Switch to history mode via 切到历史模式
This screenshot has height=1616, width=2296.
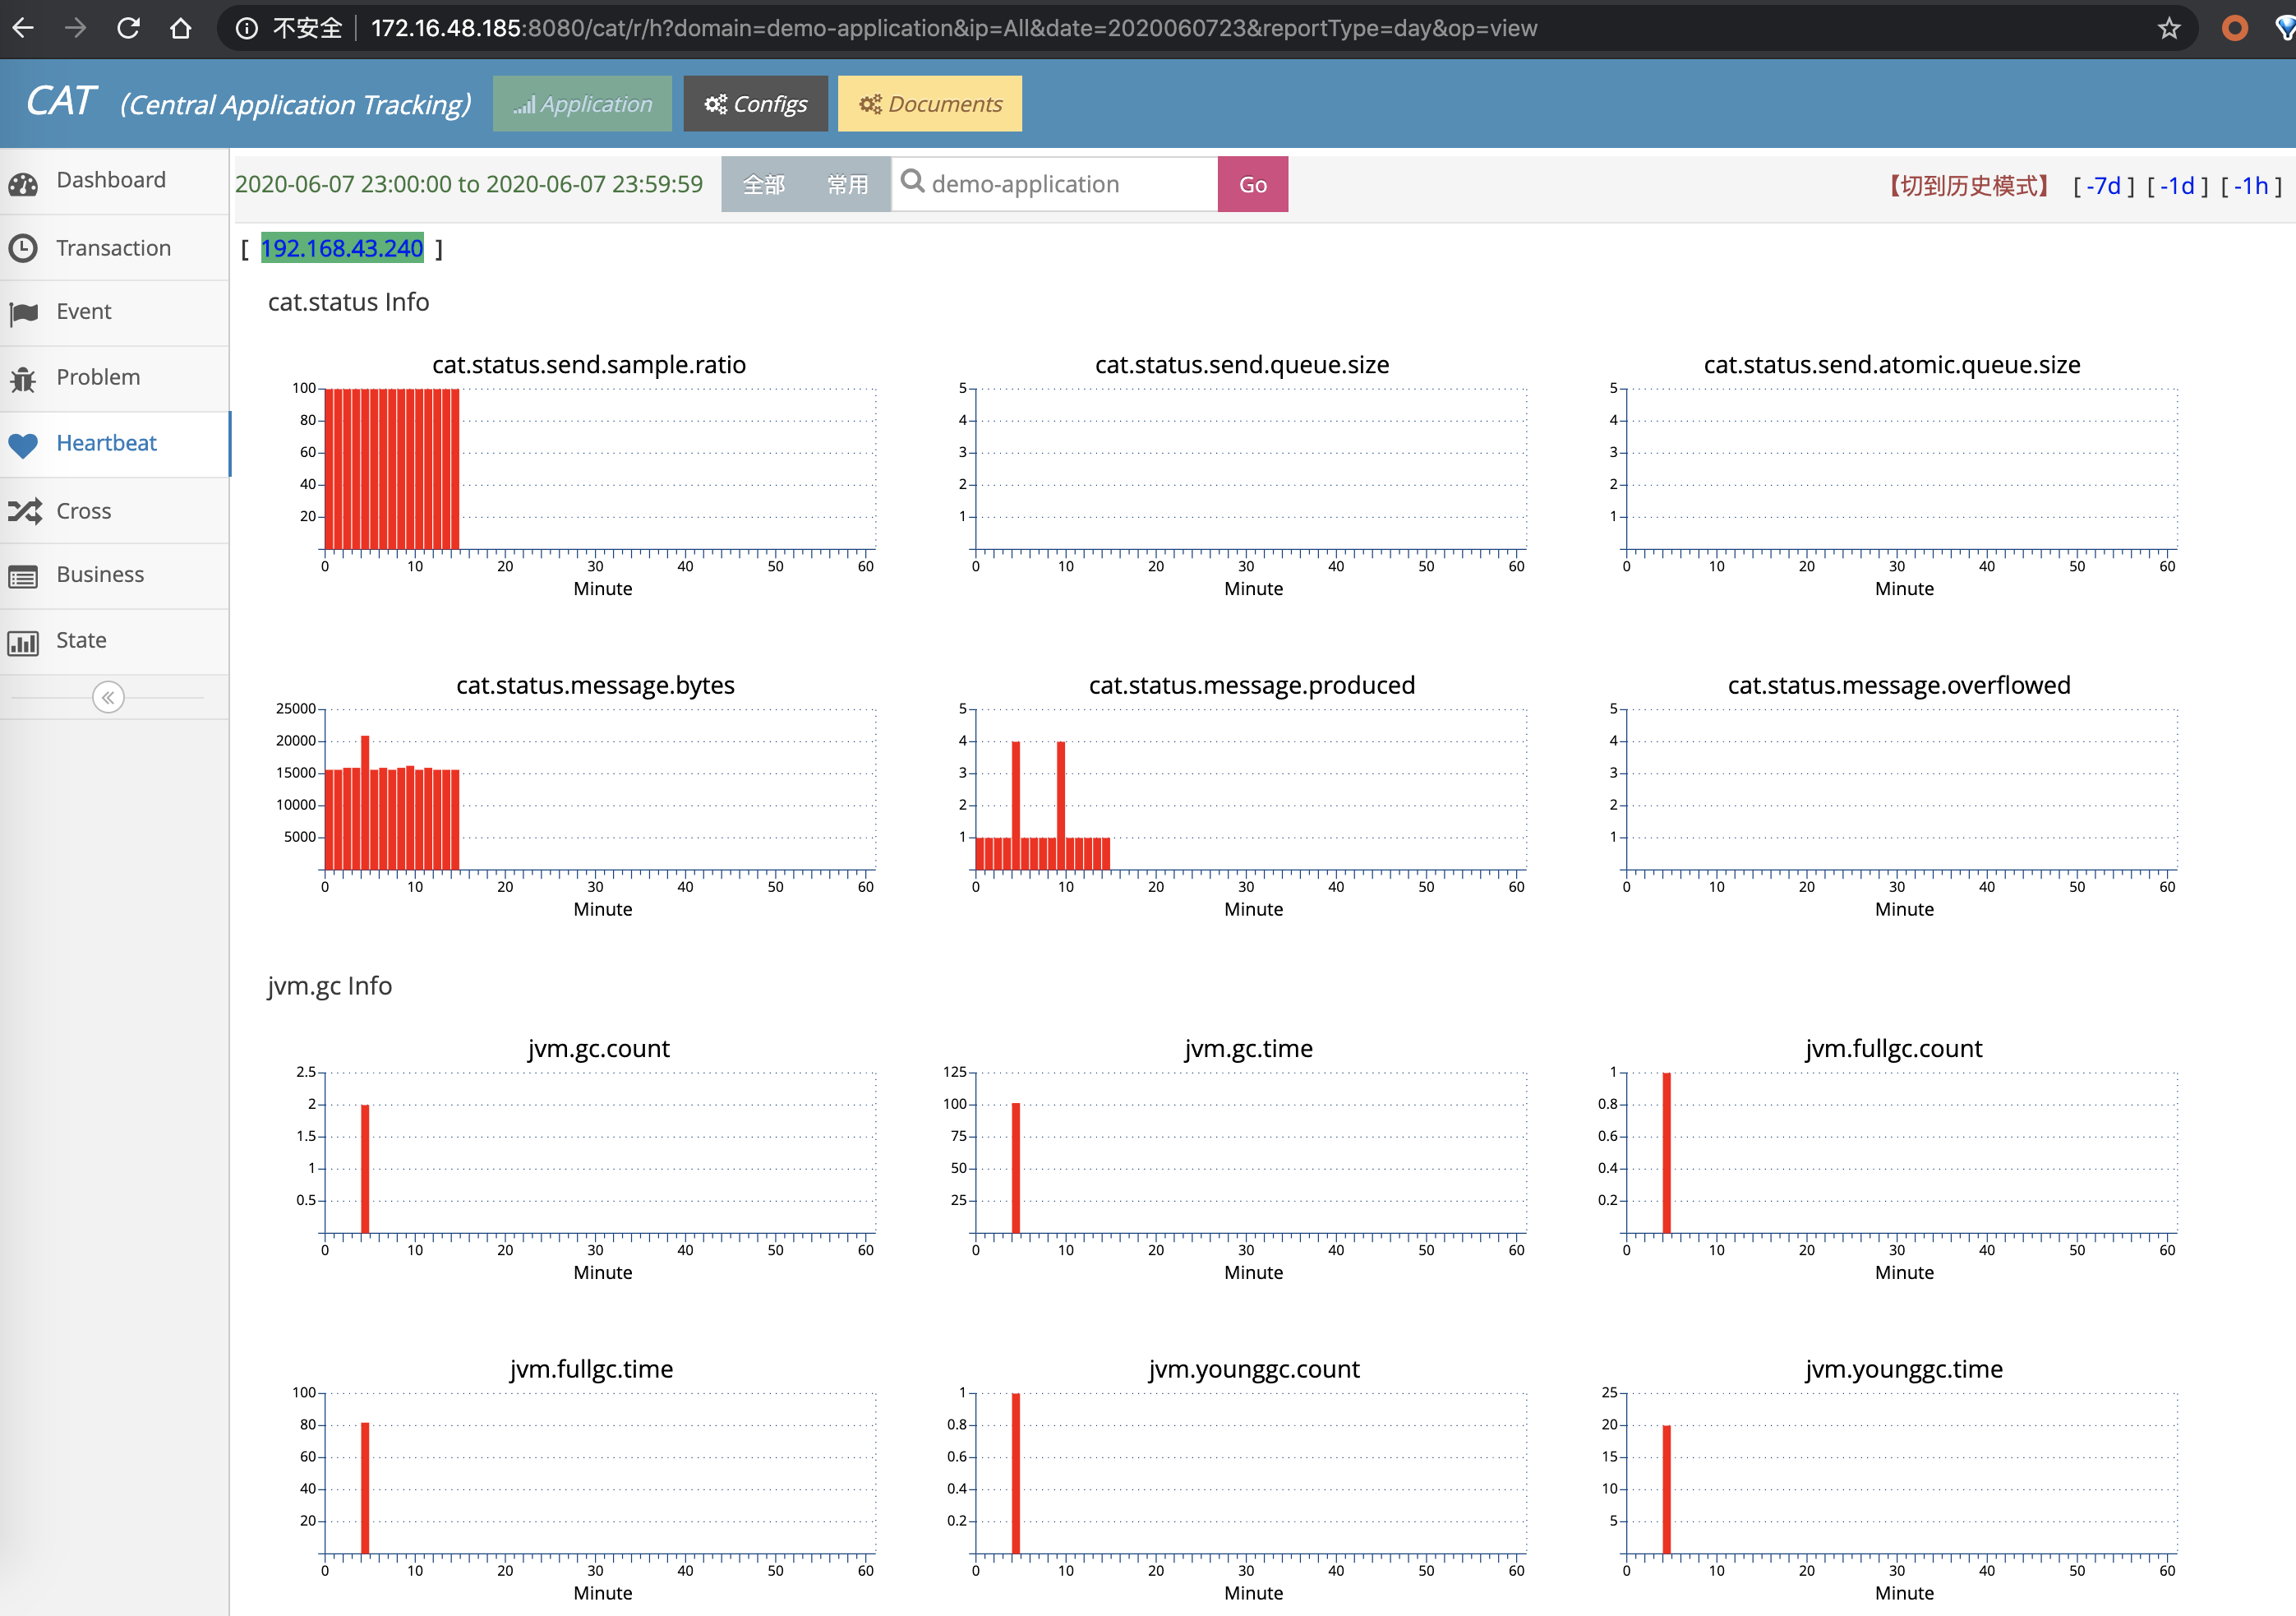[1969, 186]
